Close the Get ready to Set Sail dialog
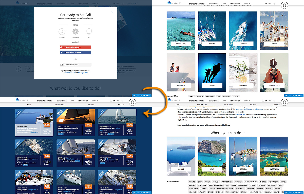 (112, 12)
